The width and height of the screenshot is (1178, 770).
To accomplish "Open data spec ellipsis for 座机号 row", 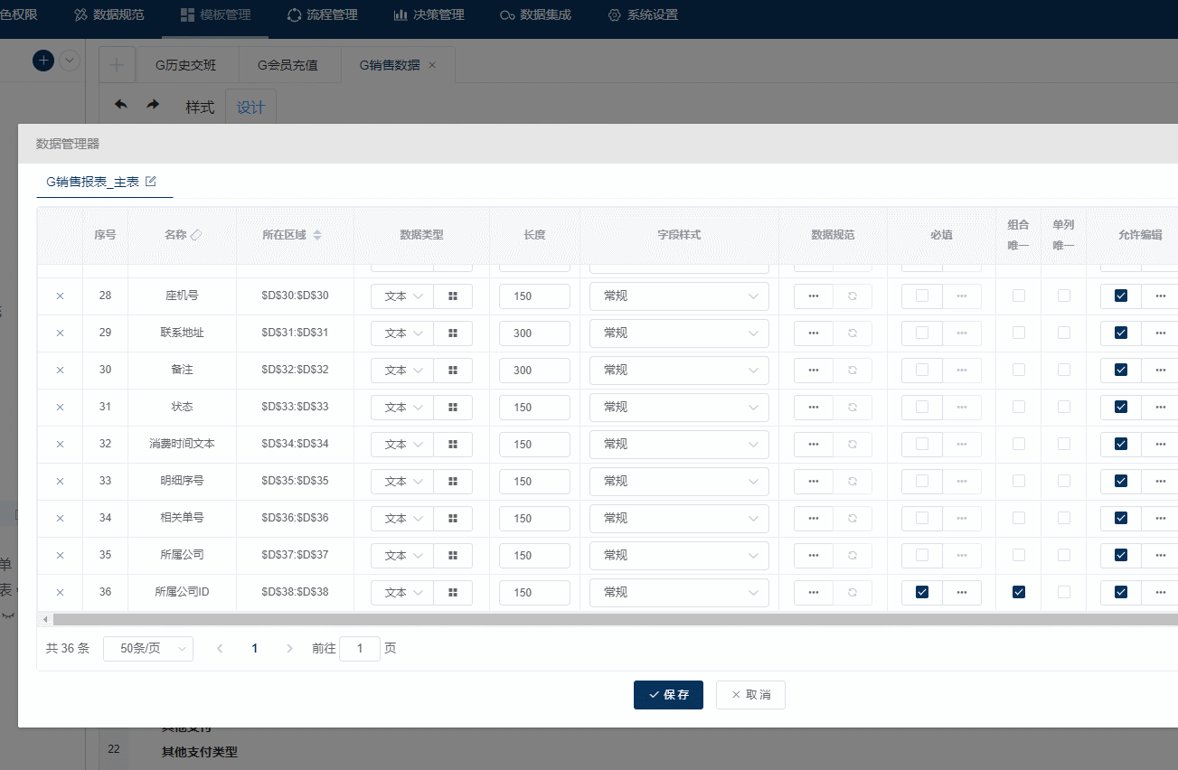I will point(814,296).
